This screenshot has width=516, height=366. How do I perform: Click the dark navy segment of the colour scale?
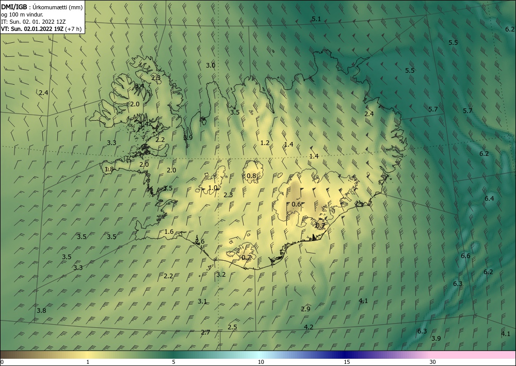pyautogui.click(x=346, y=355)
